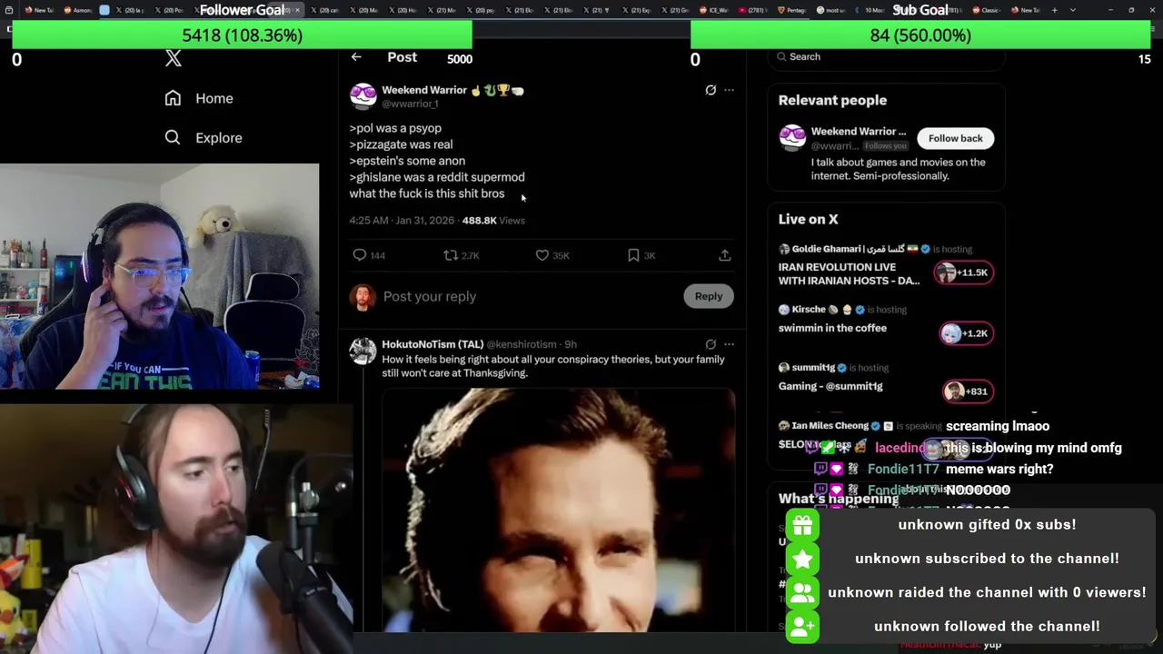Join the IRAN REVOLUTION LIVE space
The width and height of the screenshot is (1163, 654).
pos(849,273)
